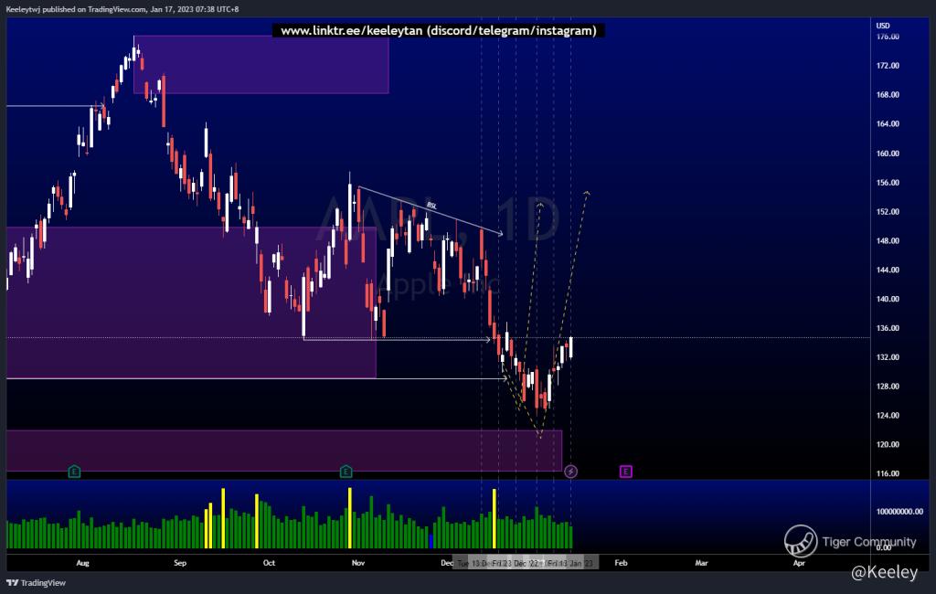Click the Oct label on the time axis
Screen dimensions: 936x594
tap(270, 563)
